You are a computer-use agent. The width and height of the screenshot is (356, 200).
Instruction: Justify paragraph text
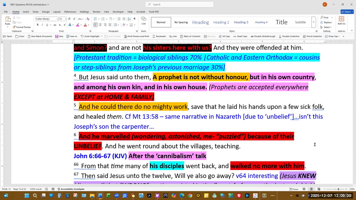(x=110, y=25)
